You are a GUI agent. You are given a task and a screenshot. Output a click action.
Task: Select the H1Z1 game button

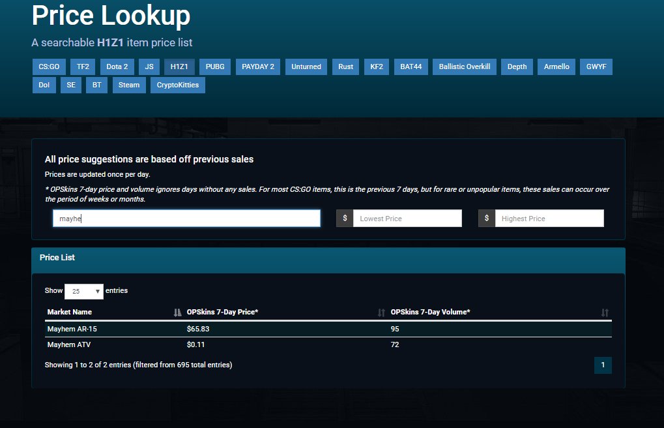[179, 67]
